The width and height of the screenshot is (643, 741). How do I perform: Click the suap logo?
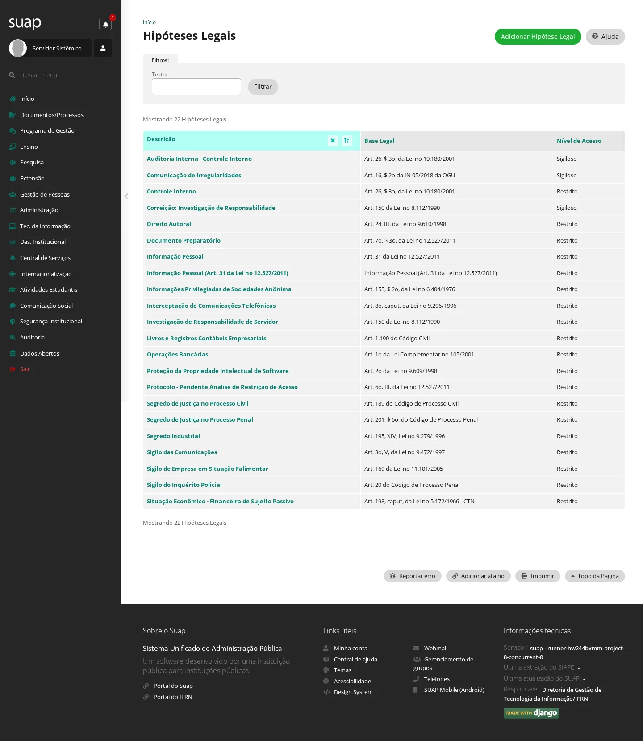click(x=25, y=23)
